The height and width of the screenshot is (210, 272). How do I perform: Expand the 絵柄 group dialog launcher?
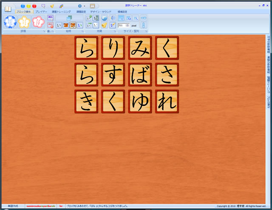pyautogui.click(x=82, y=31)
